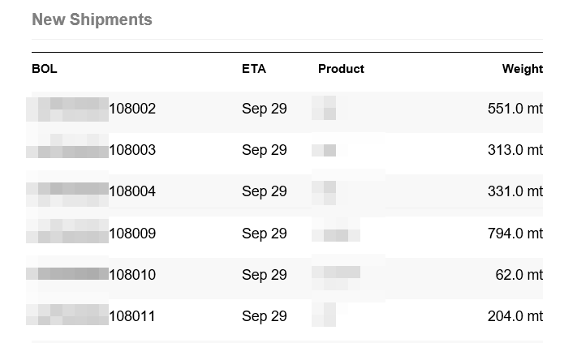Sort by the BOL column header
564x343 pixels.
click(45, 69)
